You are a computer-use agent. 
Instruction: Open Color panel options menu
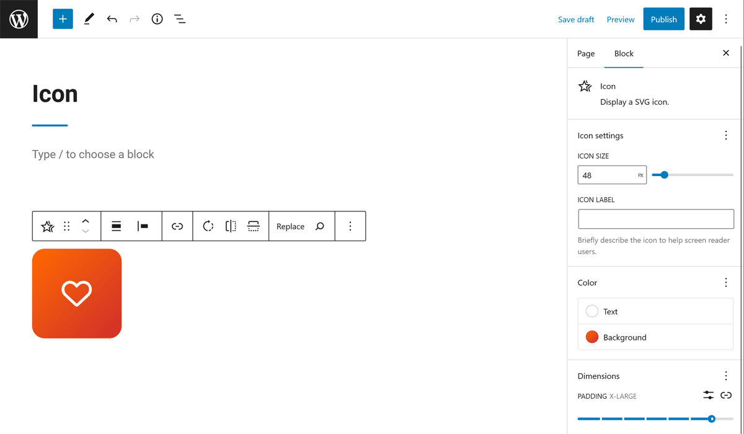pyautogui.click(x=726, y=283)
